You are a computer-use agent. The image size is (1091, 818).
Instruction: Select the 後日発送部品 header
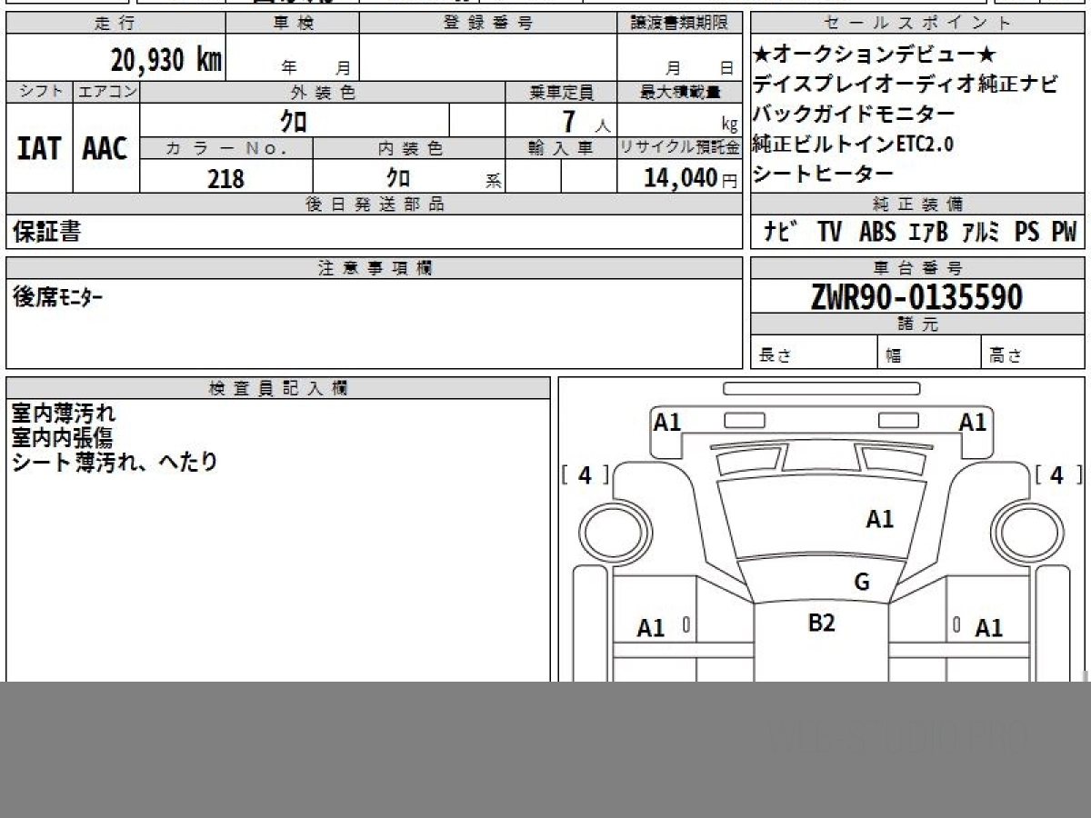[x=375, y=204]
